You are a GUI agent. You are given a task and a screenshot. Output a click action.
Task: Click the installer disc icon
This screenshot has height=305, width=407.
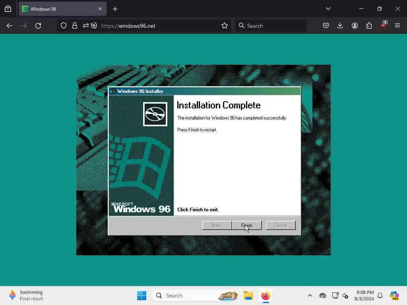155,114
